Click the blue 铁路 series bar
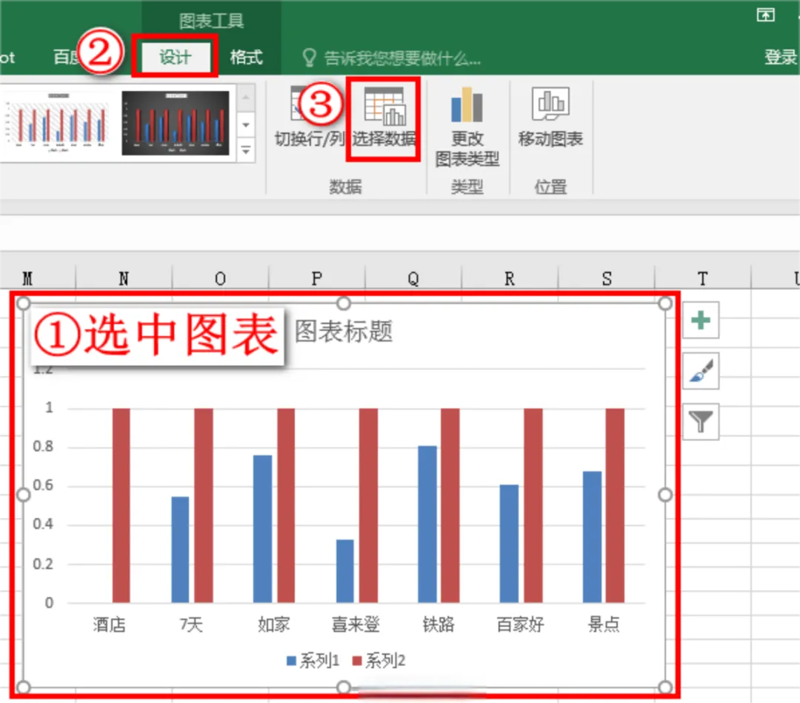The height and width of the screenshot is (703, 800). point(427,524)
